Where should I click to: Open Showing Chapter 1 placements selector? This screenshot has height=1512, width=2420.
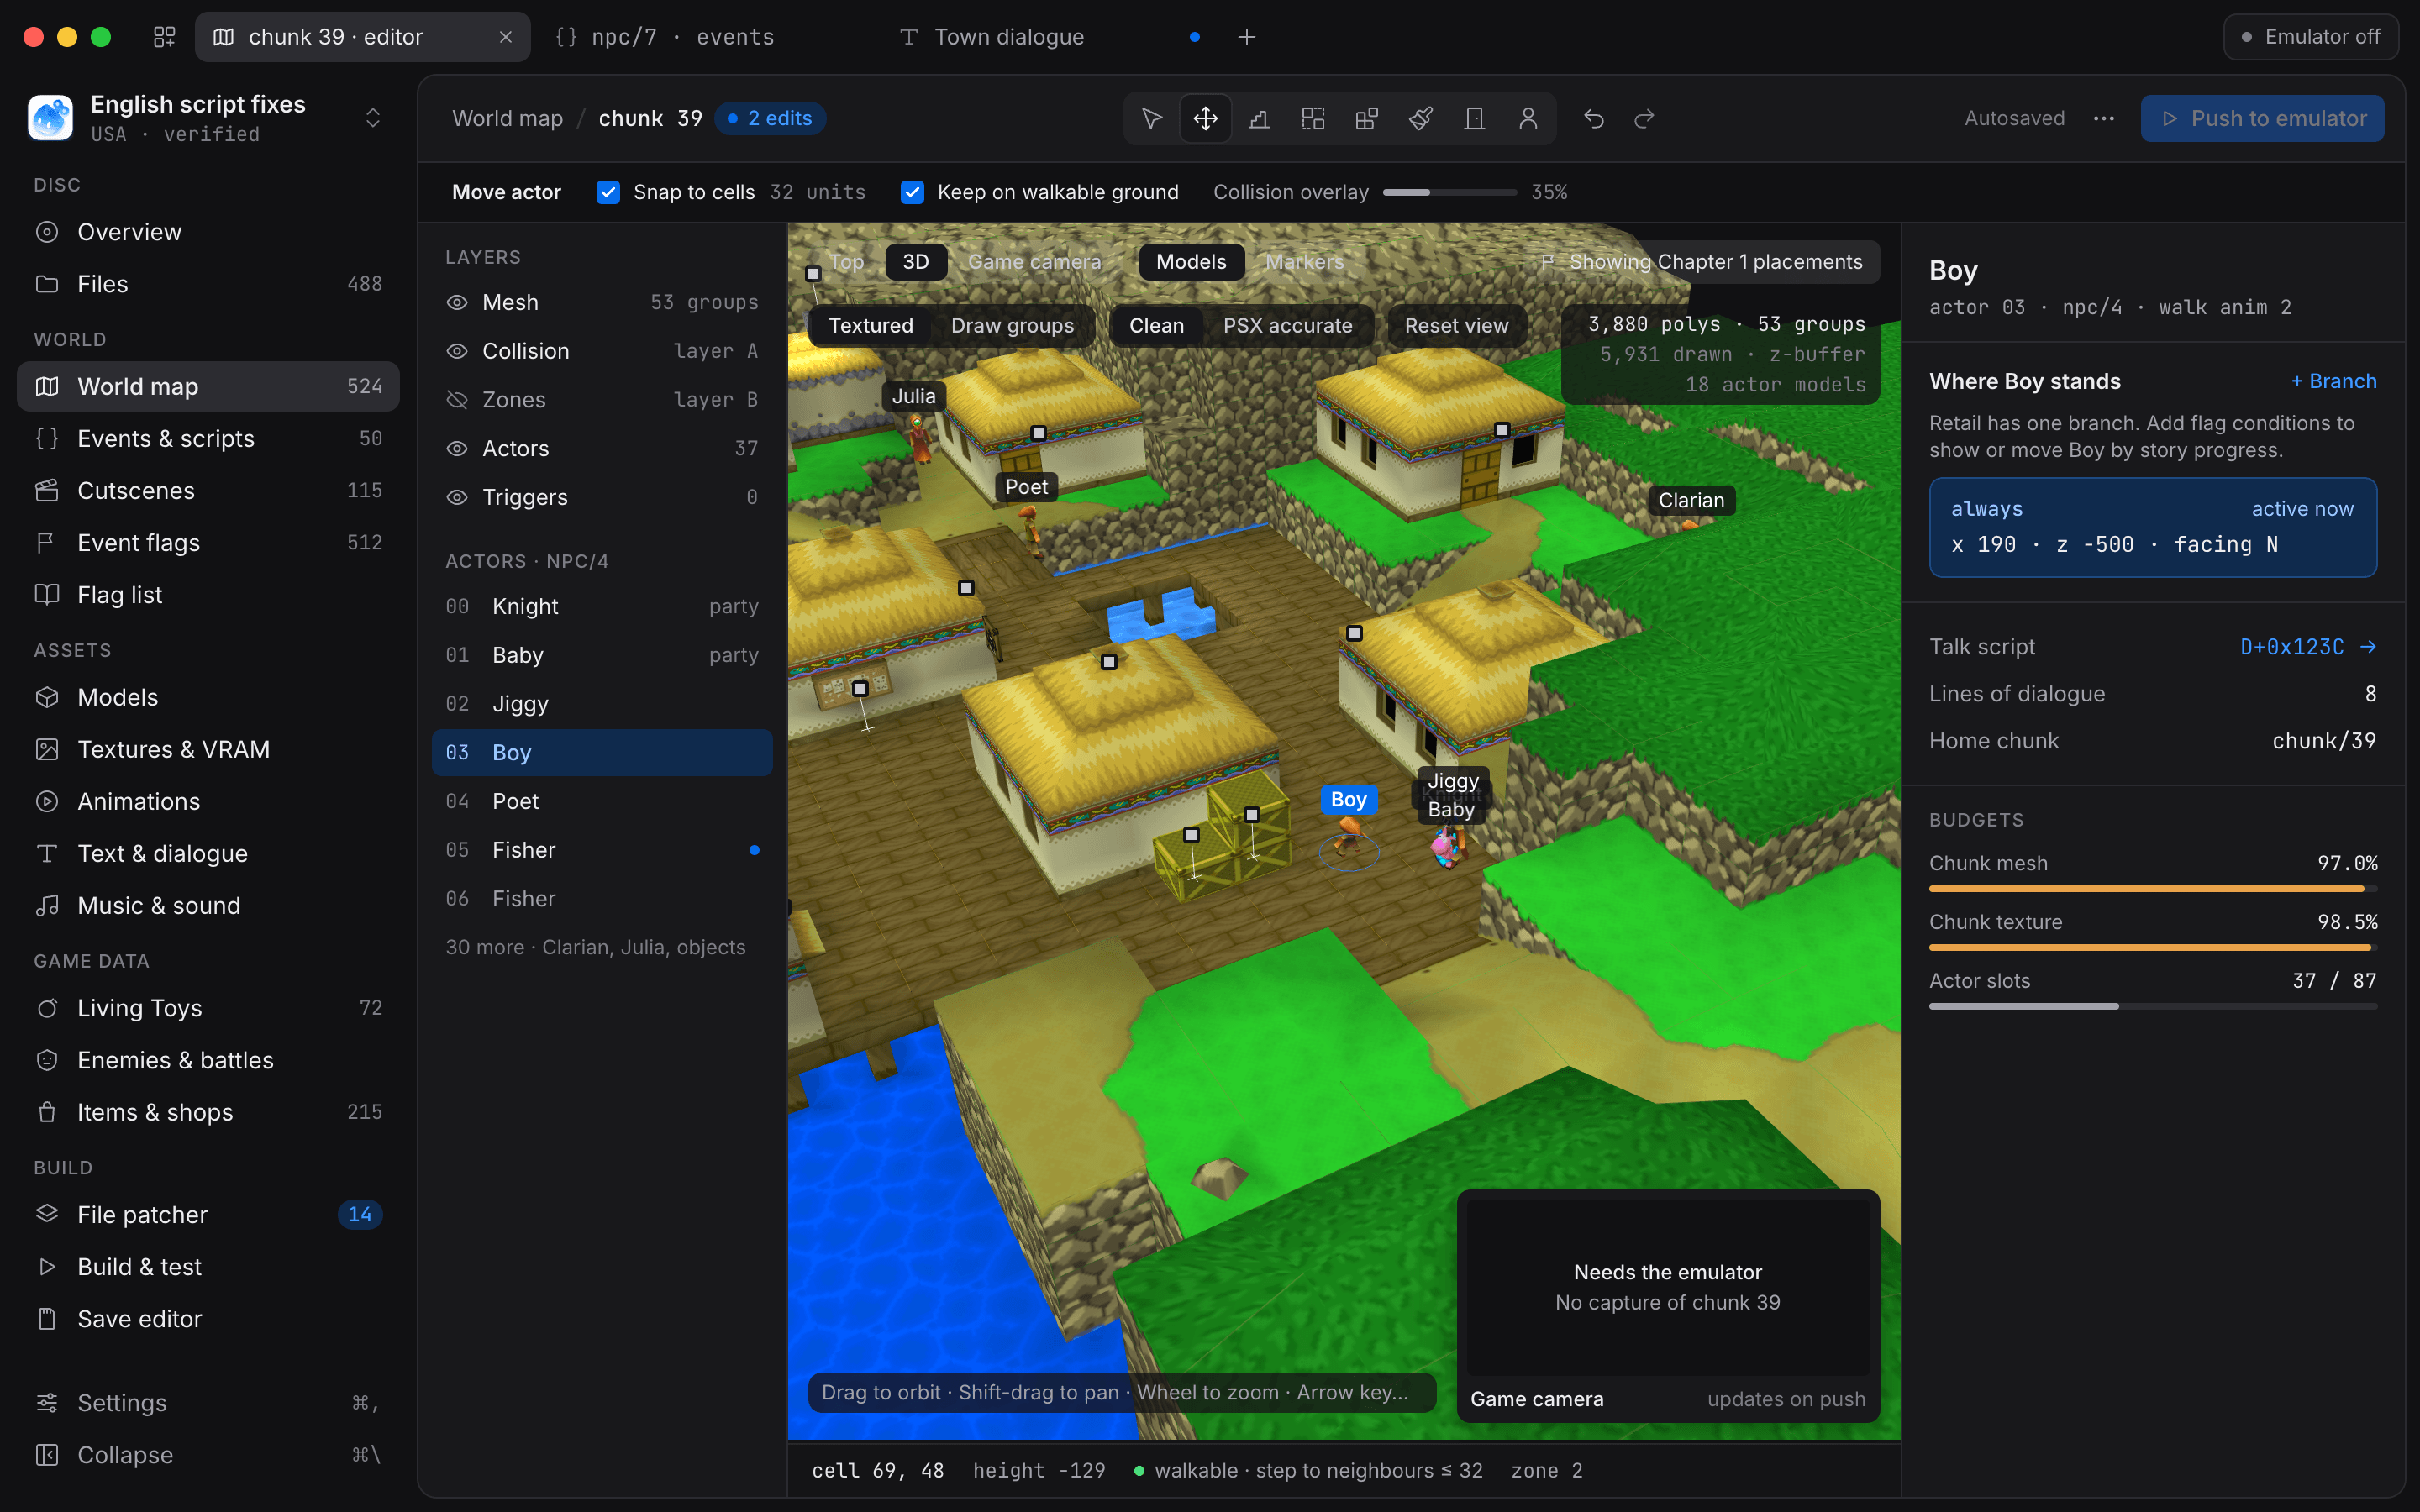coord(1701,262)
